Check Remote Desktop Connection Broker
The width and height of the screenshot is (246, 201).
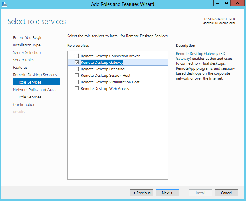coord(77,56)
